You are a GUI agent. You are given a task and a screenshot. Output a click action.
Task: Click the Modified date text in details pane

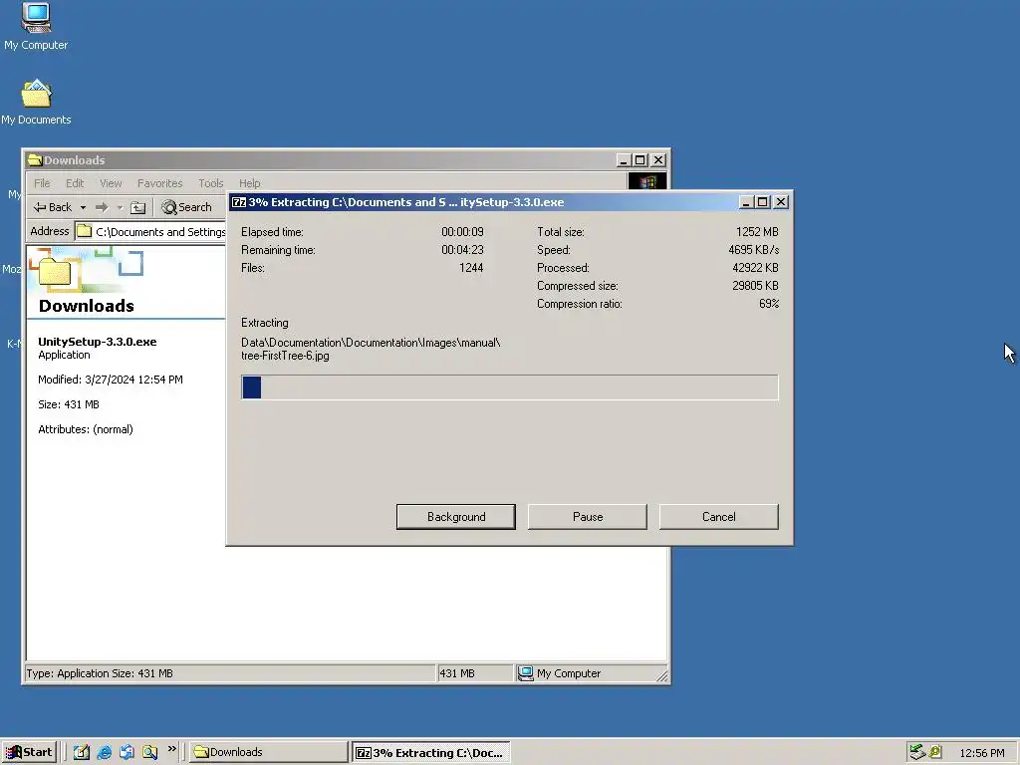coord(111,380)
